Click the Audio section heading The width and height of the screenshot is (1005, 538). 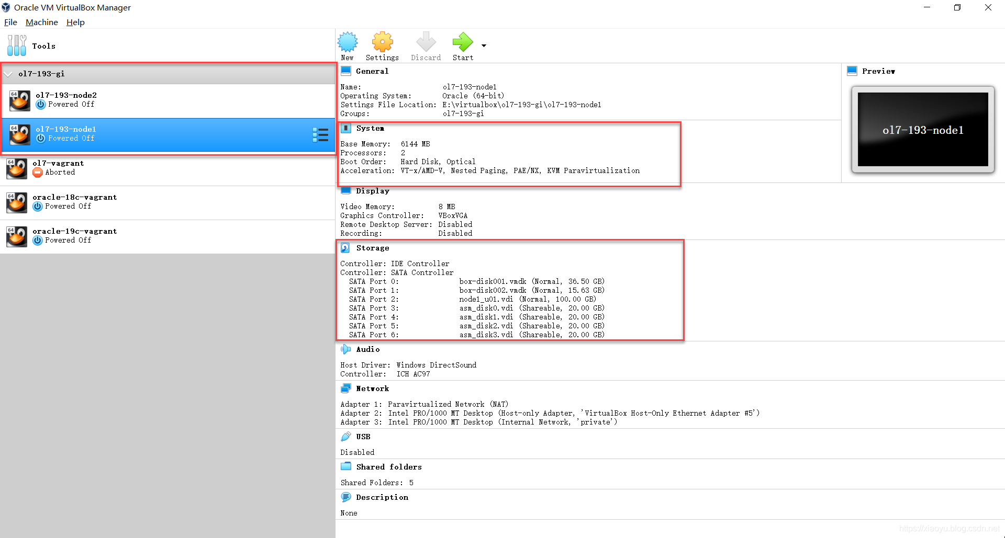point(368,349)
